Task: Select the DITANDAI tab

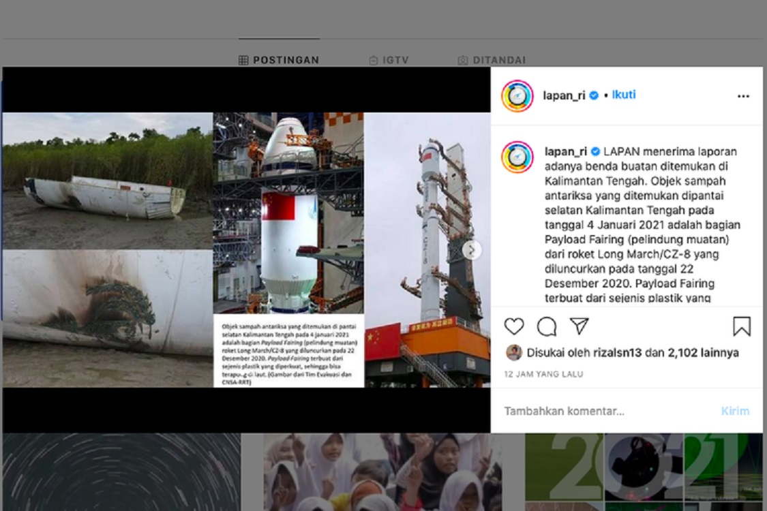Action: point(492,60)
